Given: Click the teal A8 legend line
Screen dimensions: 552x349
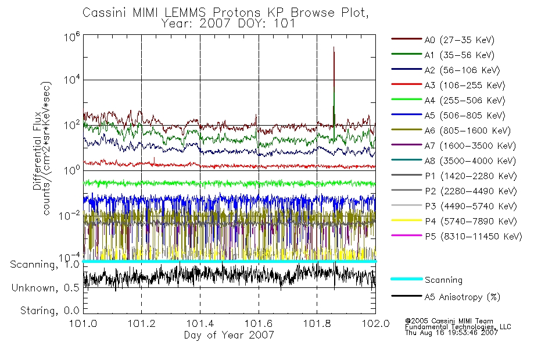Looking at the screenshot, I should click(407, 160).
